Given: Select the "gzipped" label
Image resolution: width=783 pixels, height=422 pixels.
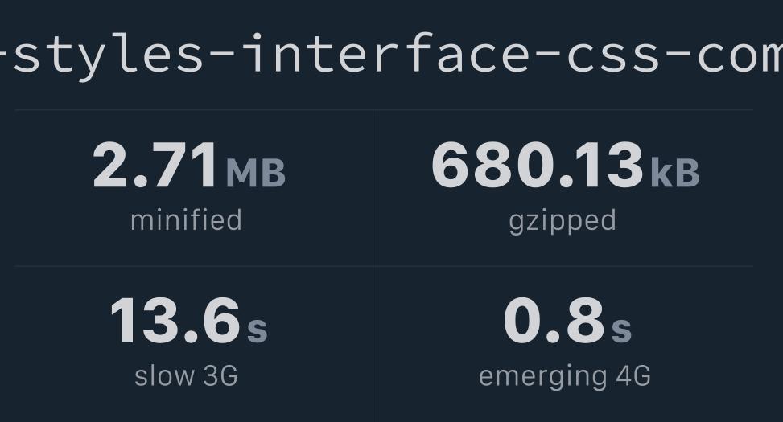Looking at the screenshot, I should click(x=563, y=220).
